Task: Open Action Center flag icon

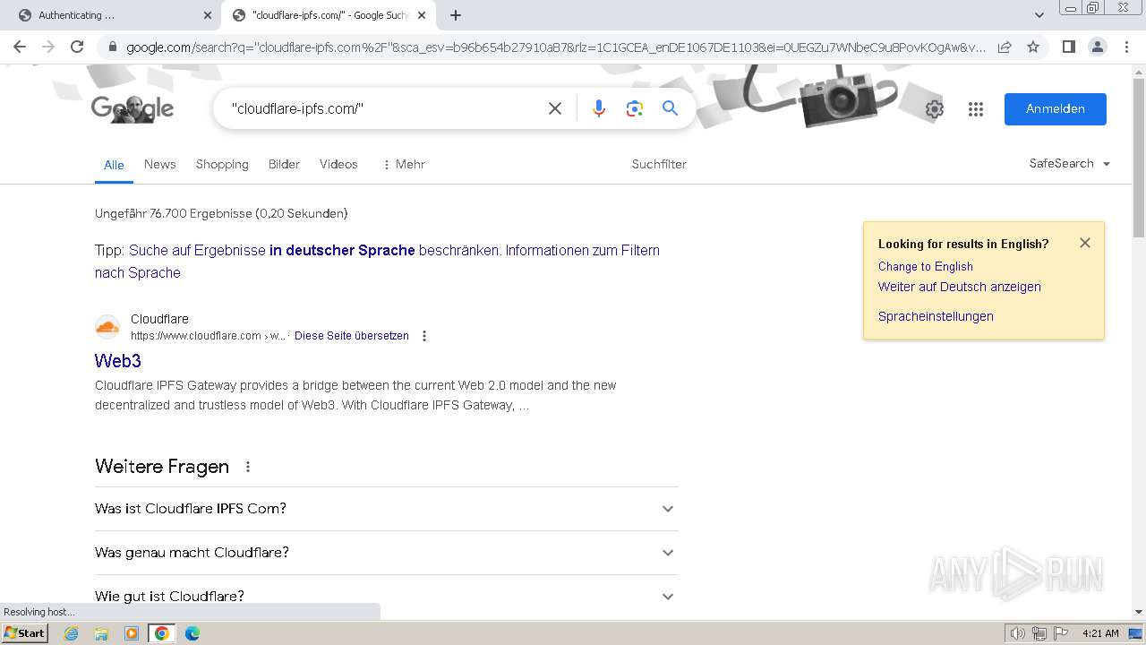Action: tap(1061, 633)
